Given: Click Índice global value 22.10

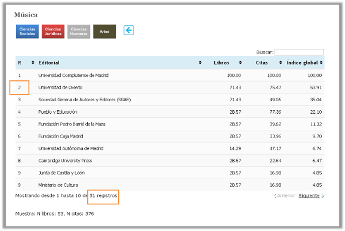Looking at the screenshot, I should 316,112.
